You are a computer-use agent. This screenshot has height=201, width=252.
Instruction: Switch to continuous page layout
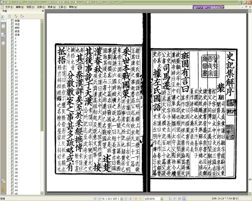175,198
